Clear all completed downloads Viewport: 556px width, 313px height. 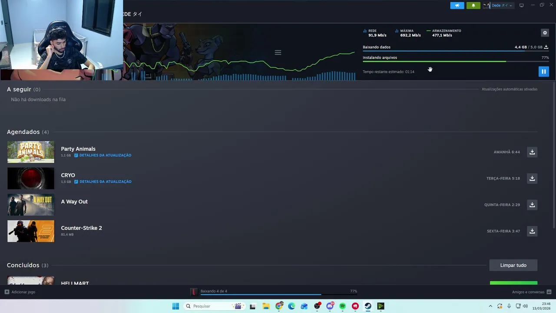[x=513, y=265]
